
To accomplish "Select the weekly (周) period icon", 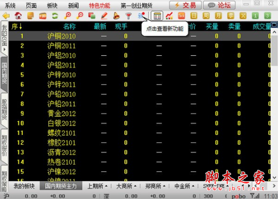I will [x=206, y=16].
